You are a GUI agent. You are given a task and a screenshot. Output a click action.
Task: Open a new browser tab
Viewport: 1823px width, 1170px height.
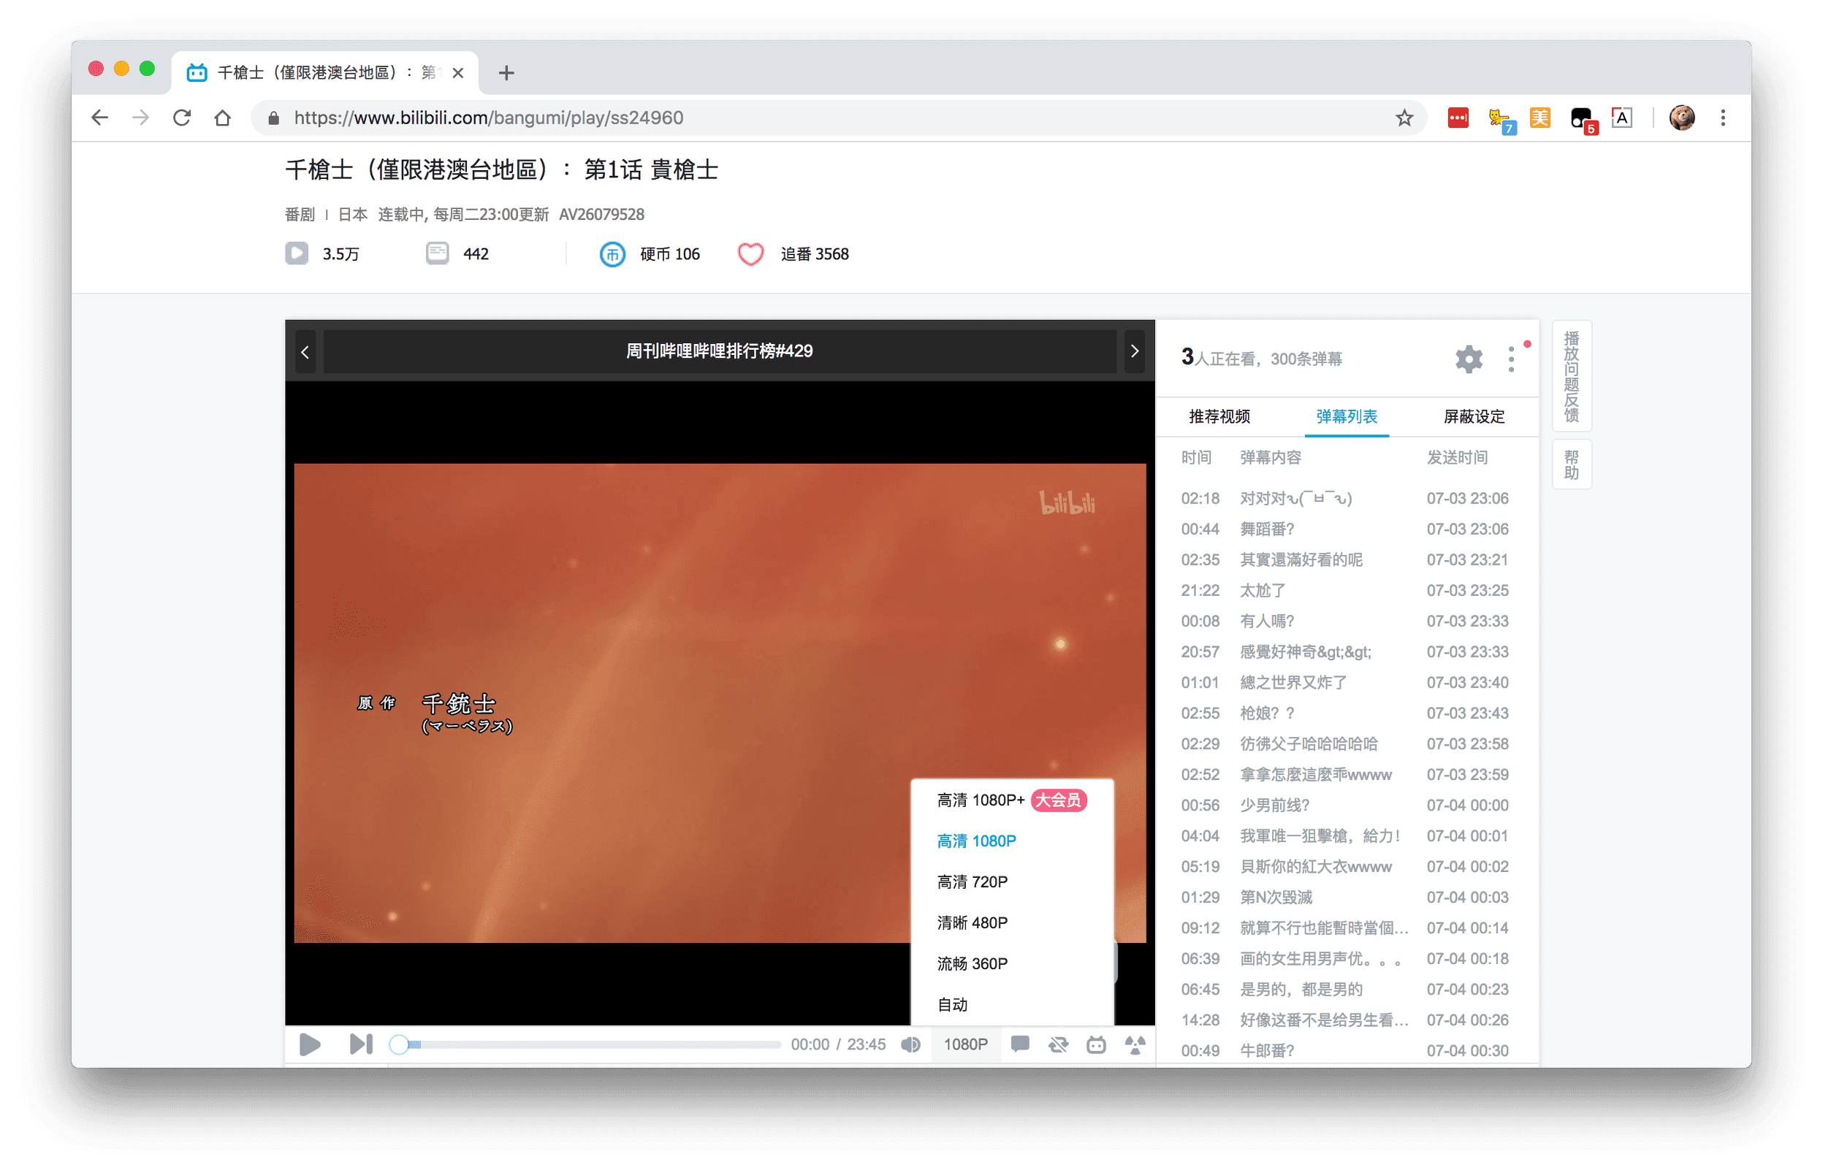click(506, 72)
